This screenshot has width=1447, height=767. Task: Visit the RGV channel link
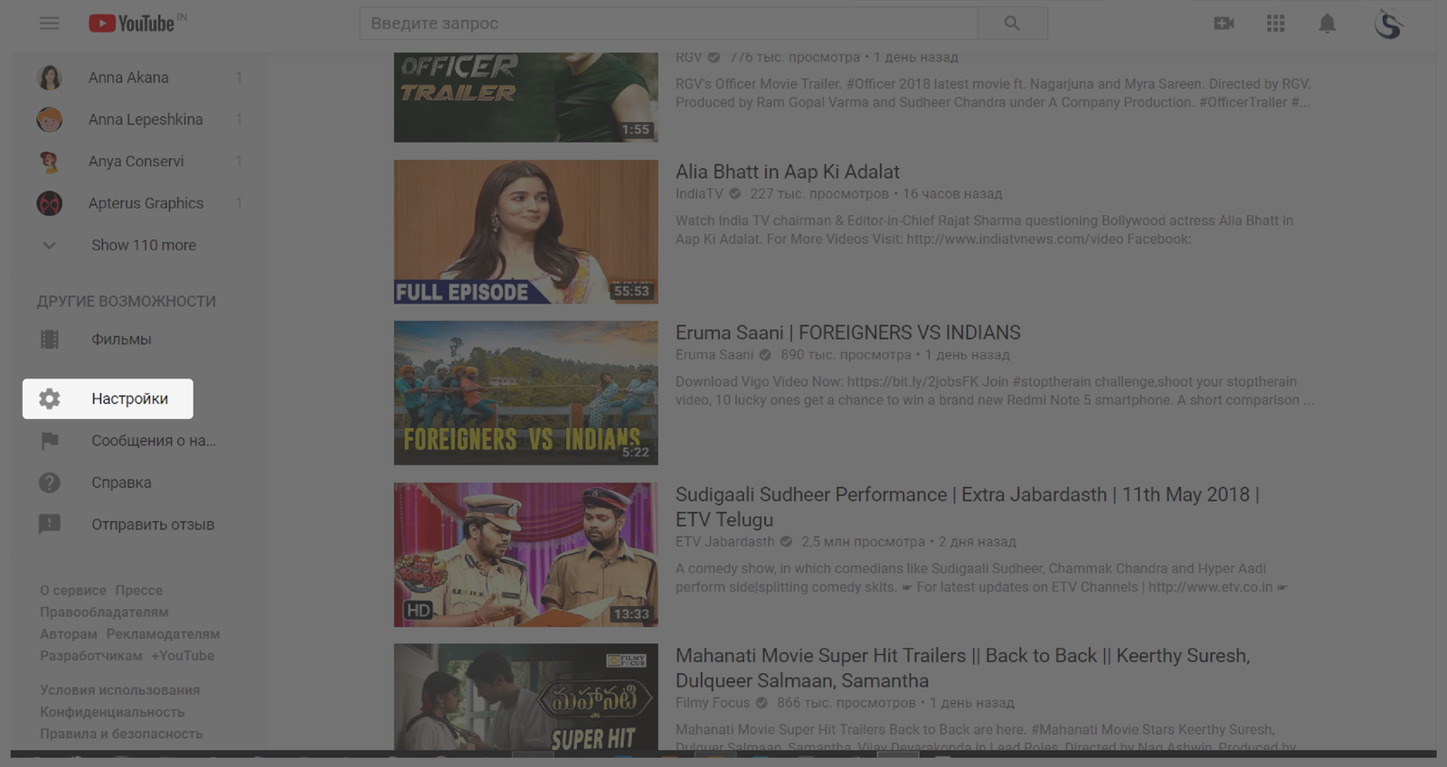pyautogui.click(x=689, y=57)
